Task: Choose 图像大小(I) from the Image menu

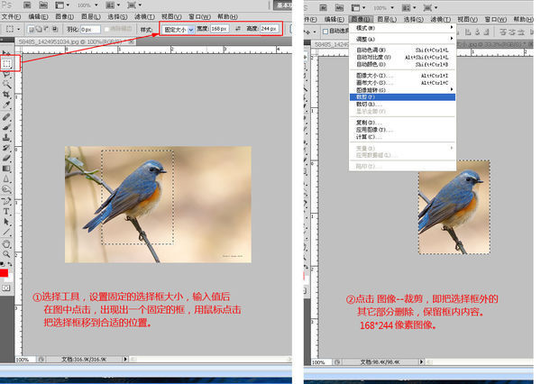Action: tap(403, 76)
